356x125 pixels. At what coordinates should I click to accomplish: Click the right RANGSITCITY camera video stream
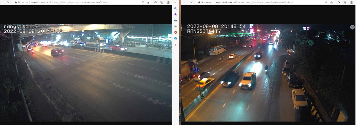click(x=268, y=73)
